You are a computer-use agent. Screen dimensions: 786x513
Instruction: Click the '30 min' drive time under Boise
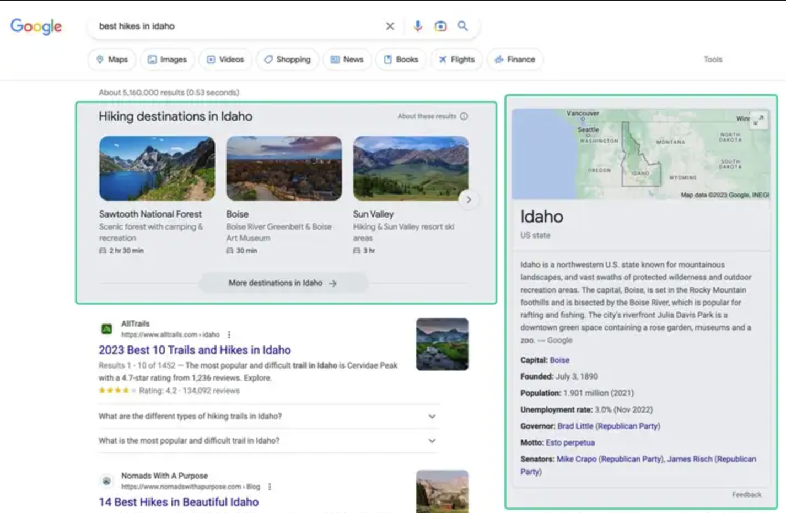coord(246,251)
